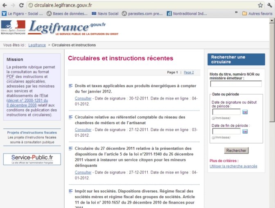The width and height of the screenshot is (275, 208).
Task: Follow the Legifrance breadcrumb link
Action: click(37, 45)
